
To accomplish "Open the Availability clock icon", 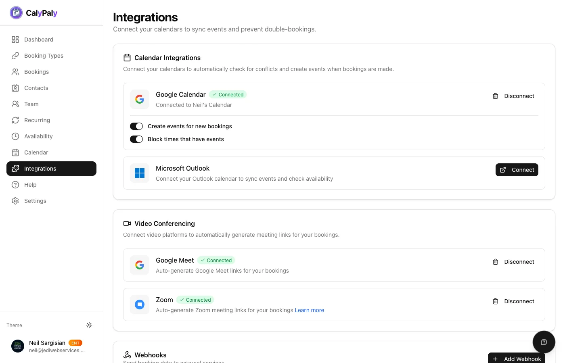I will pyautogui.click(x=15, y=136).
